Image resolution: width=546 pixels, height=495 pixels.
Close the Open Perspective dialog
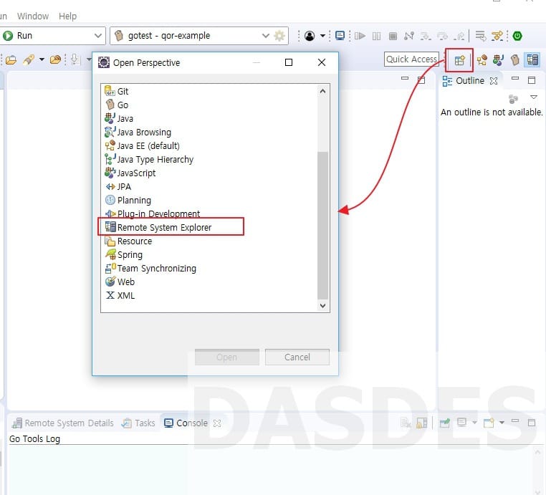322,62
